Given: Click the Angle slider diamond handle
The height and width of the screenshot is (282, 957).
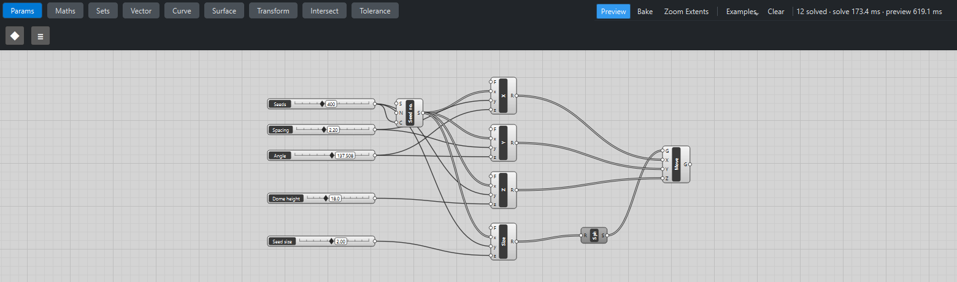Looking at the screenshot, I should pyautogui.click(x=332, y=156).
